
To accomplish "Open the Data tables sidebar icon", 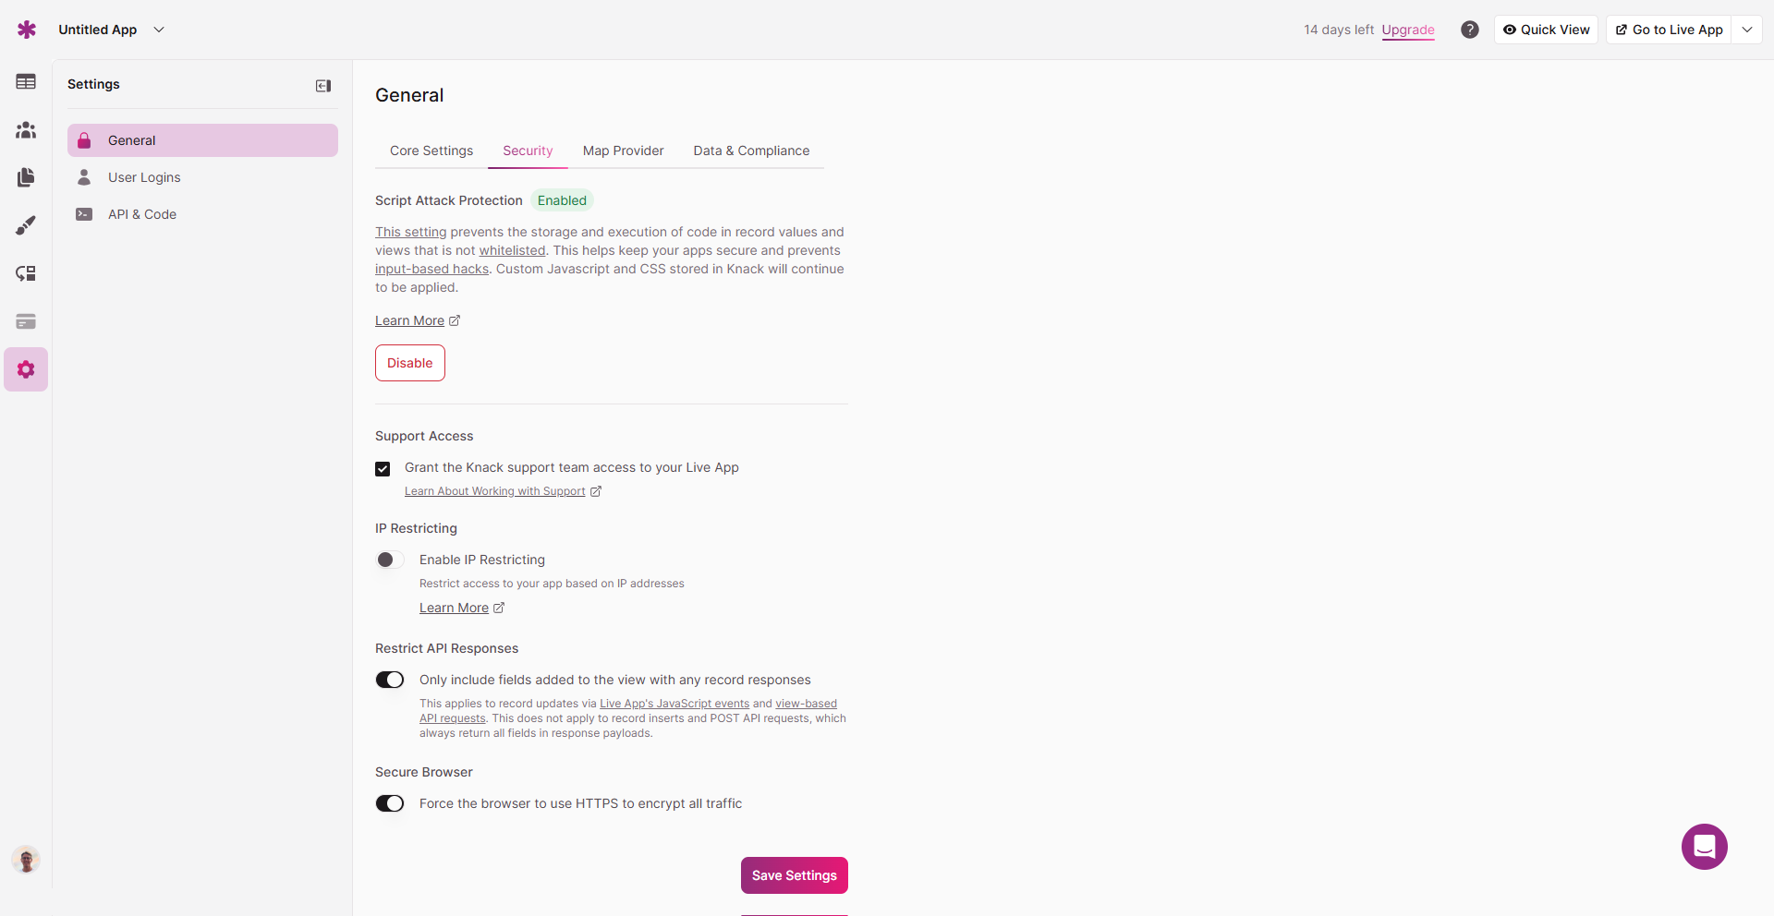I will (x=26, y=82).
